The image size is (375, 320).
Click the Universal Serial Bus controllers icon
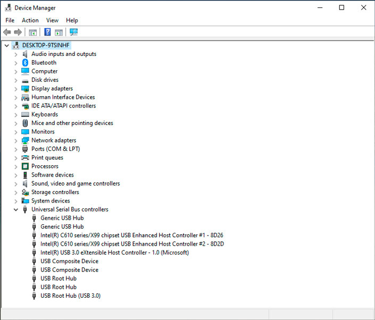click(25, 209)
